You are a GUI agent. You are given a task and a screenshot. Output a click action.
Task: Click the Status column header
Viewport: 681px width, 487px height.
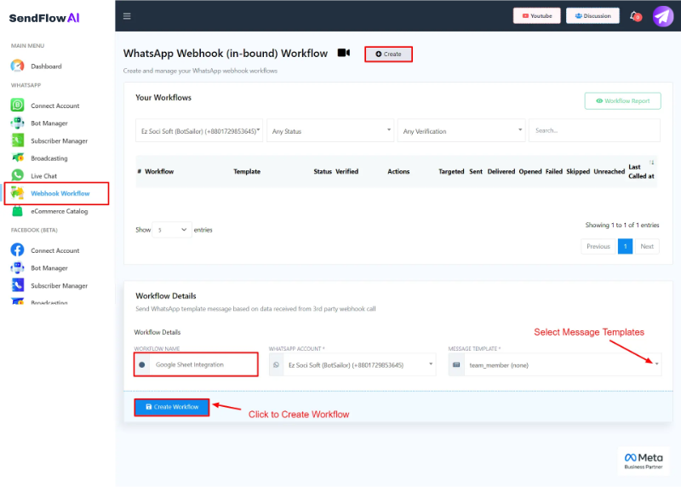pyautogui.click(x=323, y=172)
